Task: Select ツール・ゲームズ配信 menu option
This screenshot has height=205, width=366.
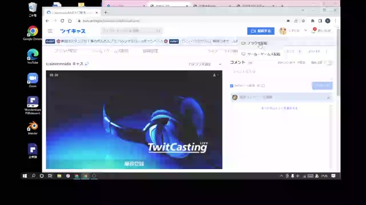Action: [x=261, y=54]
